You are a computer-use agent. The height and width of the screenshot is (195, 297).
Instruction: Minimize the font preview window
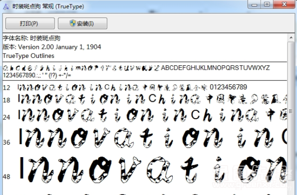click(254, 4)
